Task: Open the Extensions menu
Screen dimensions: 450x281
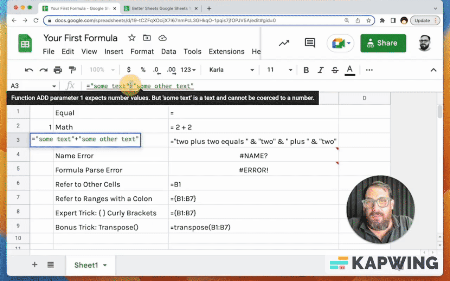Action: [226, 52]
